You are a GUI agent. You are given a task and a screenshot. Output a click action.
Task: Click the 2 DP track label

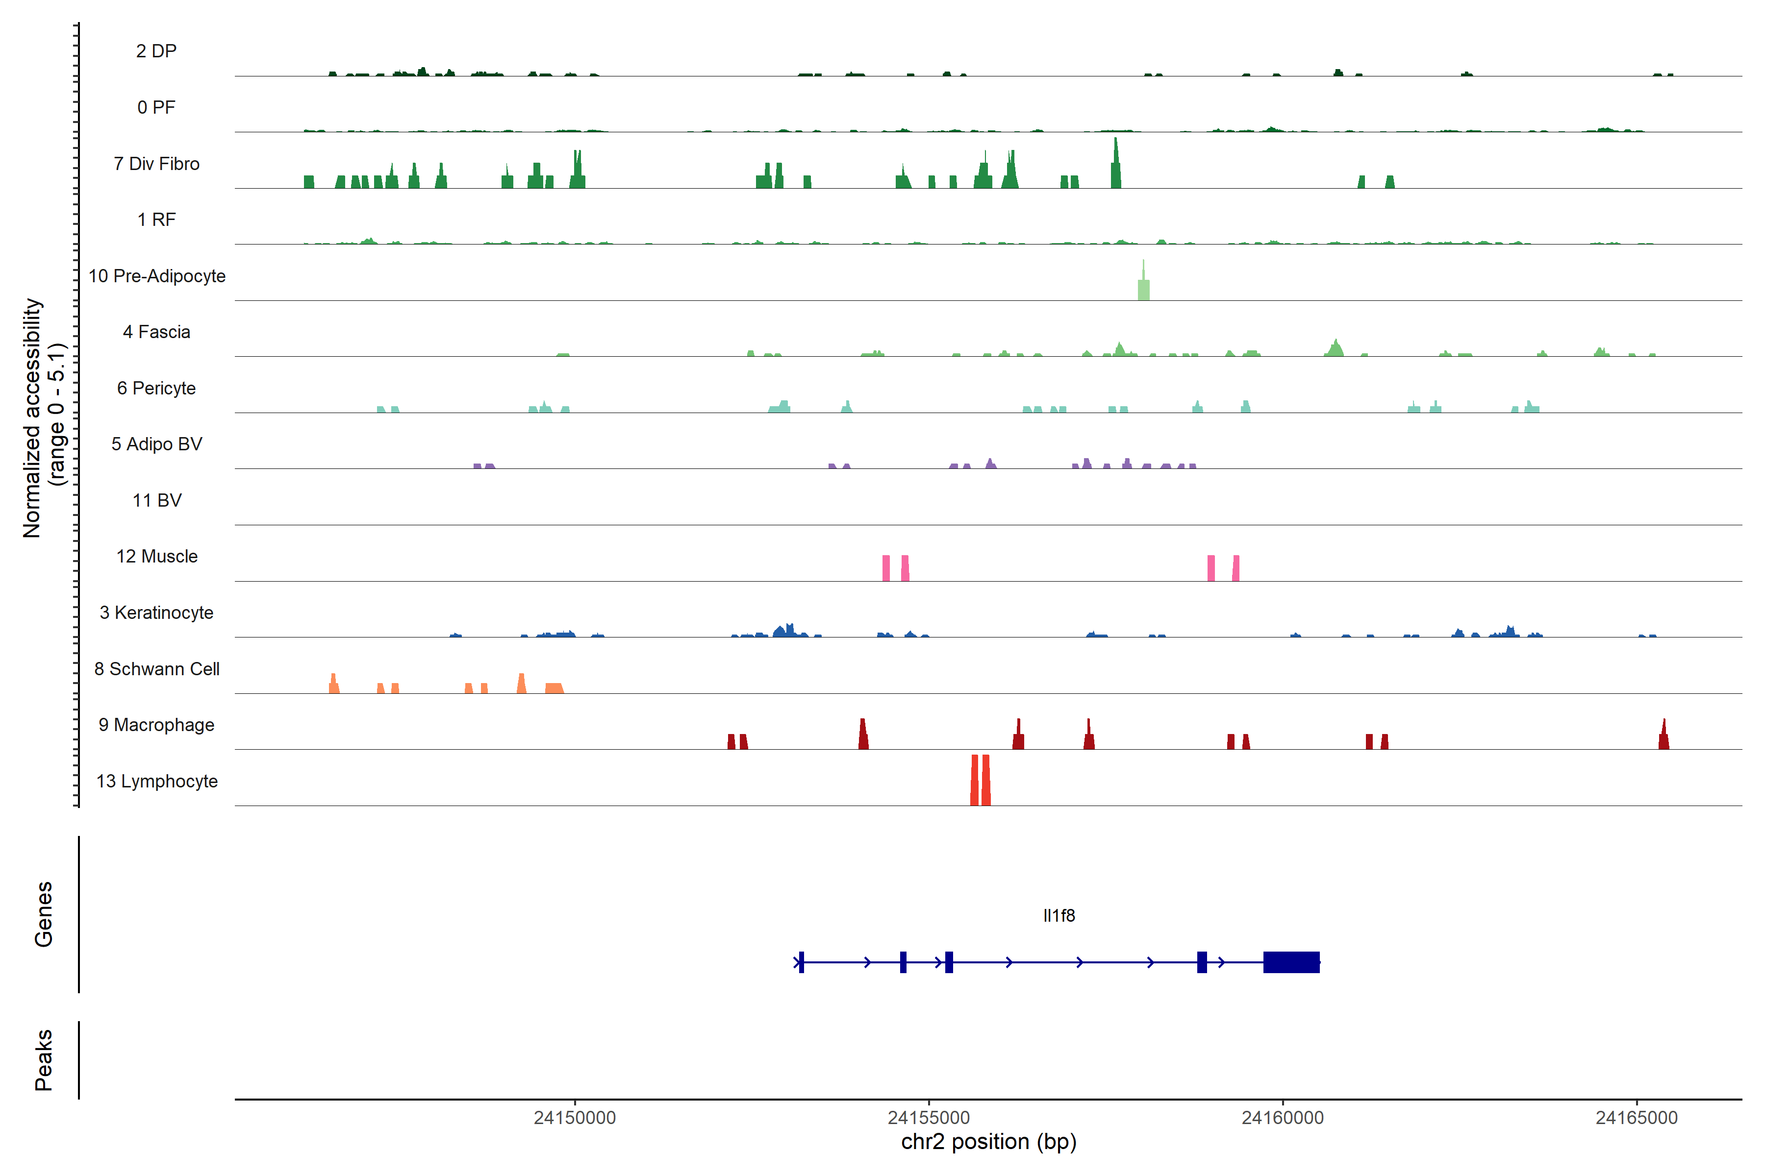click(157, 51)
